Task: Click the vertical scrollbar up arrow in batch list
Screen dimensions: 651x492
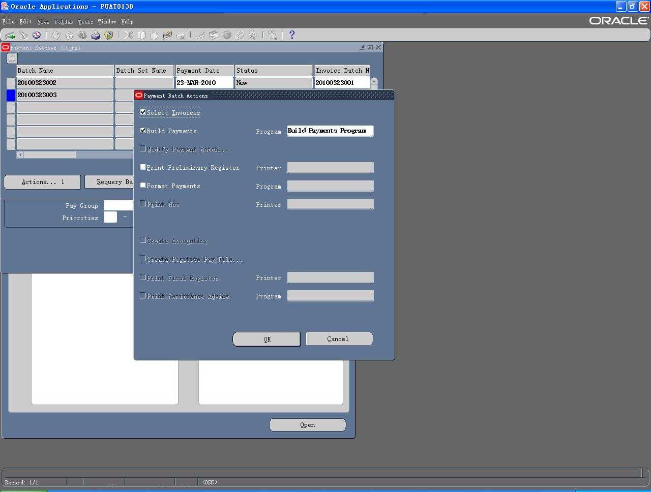Action: click(x=374, y=81)
